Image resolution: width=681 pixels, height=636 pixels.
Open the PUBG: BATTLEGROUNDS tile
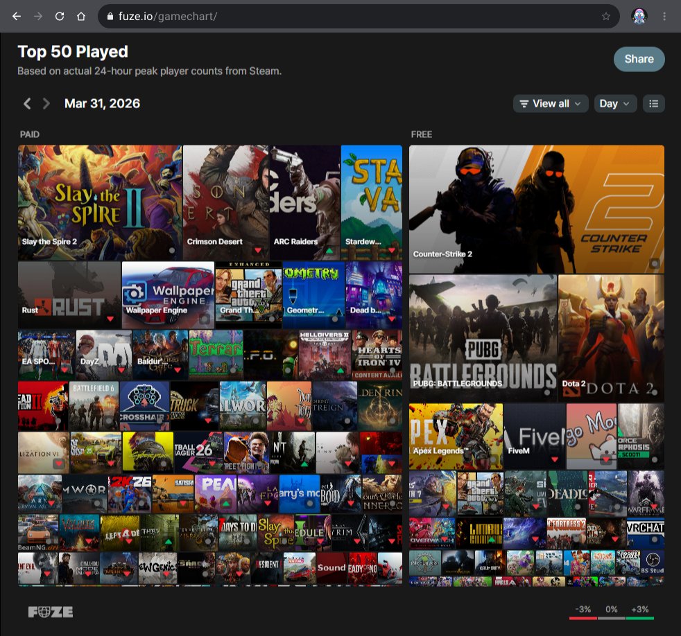[483, 338]
